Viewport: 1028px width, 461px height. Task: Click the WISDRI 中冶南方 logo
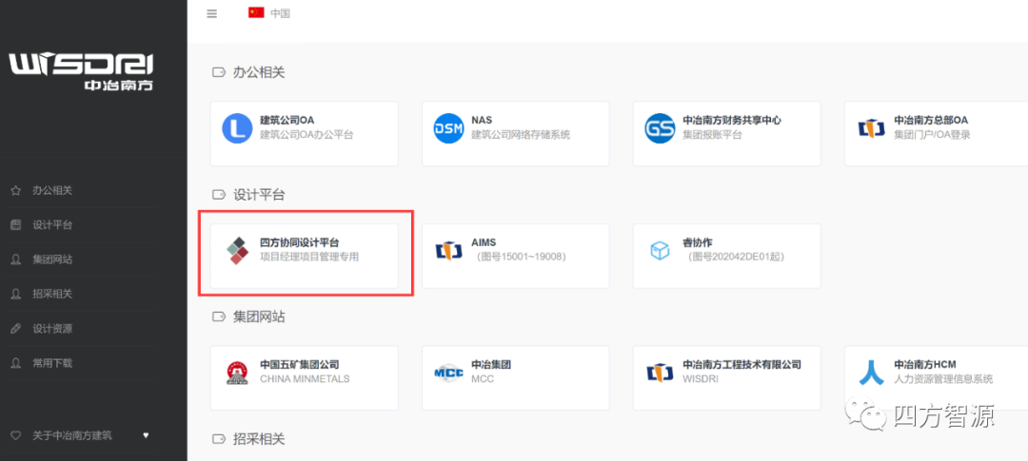(x=81, y=72)
